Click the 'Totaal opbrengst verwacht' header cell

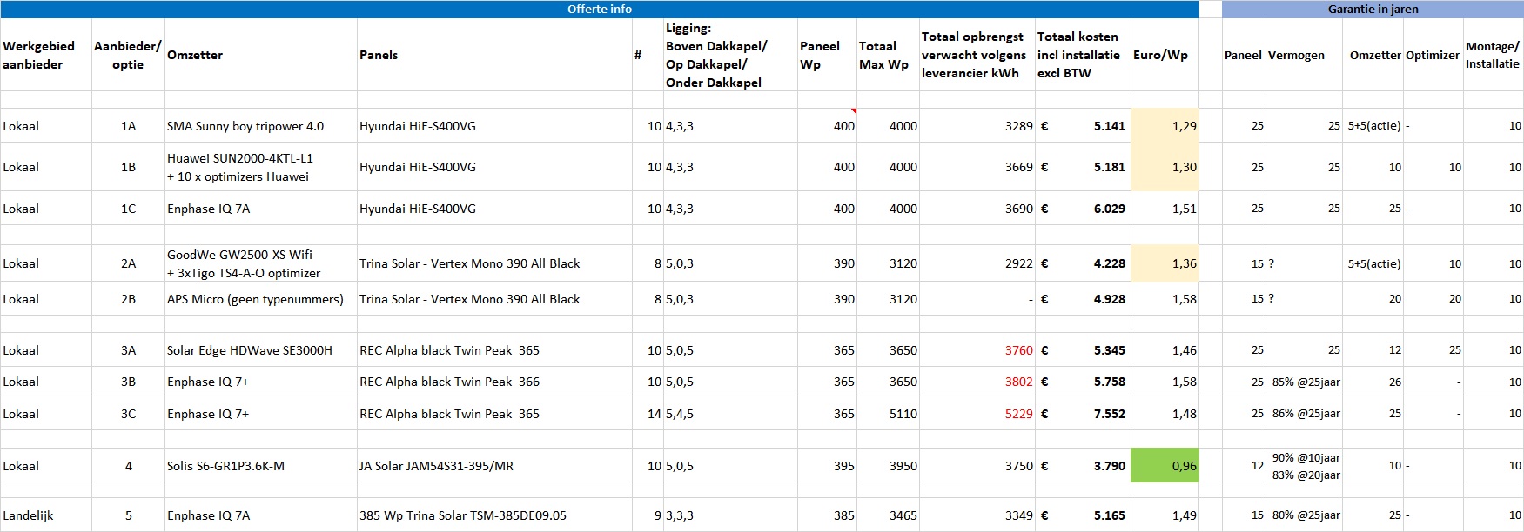977,55
